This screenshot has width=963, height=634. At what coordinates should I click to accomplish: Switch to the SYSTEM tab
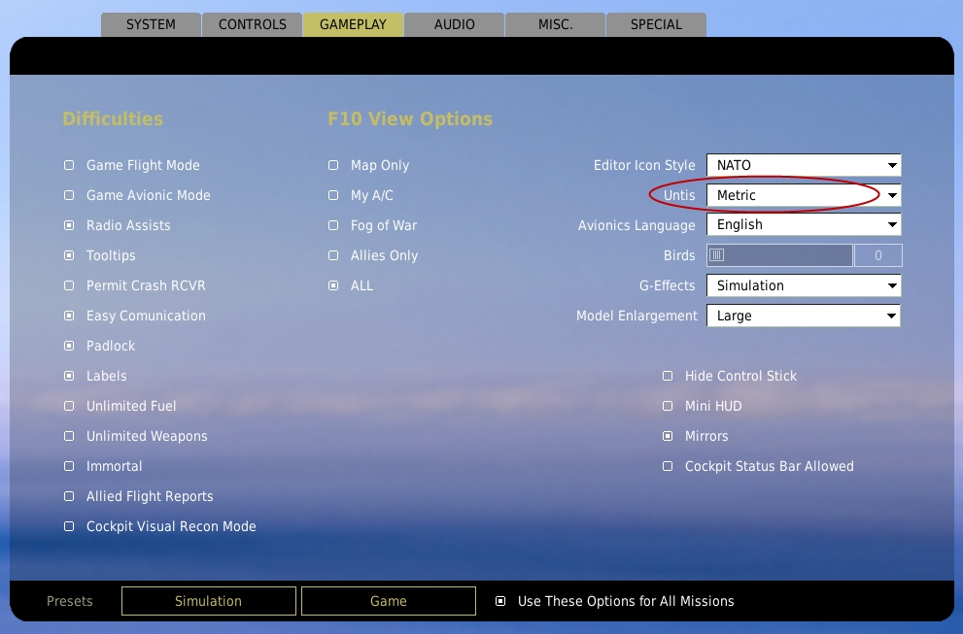[151, 24]
